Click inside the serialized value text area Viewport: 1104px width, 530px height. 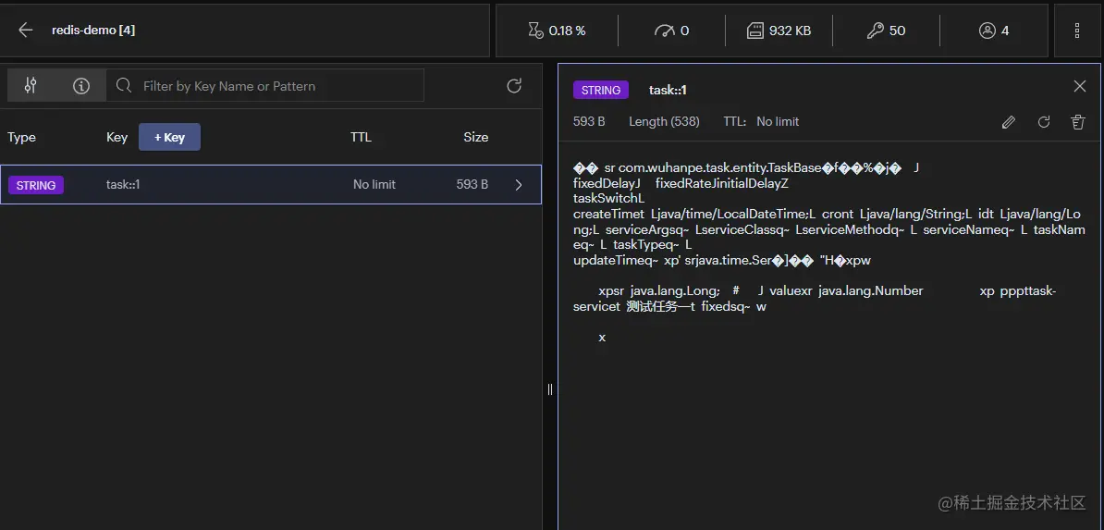click(829, 253)
